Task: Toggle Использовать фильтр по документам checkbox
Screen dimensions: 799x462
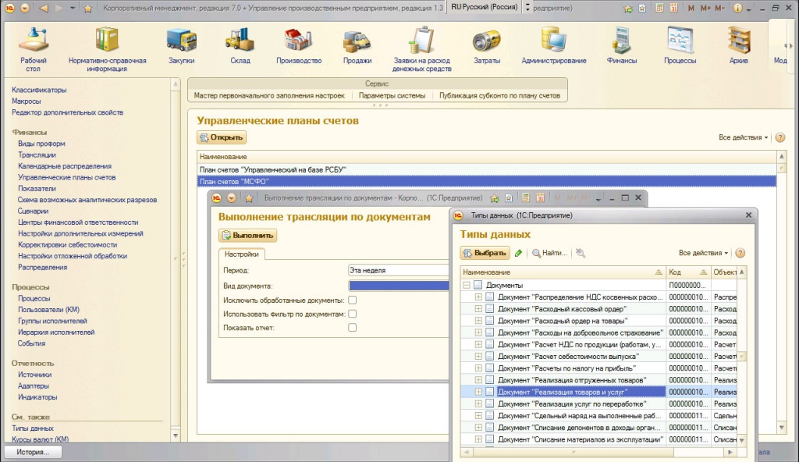Action: [352, 315]
